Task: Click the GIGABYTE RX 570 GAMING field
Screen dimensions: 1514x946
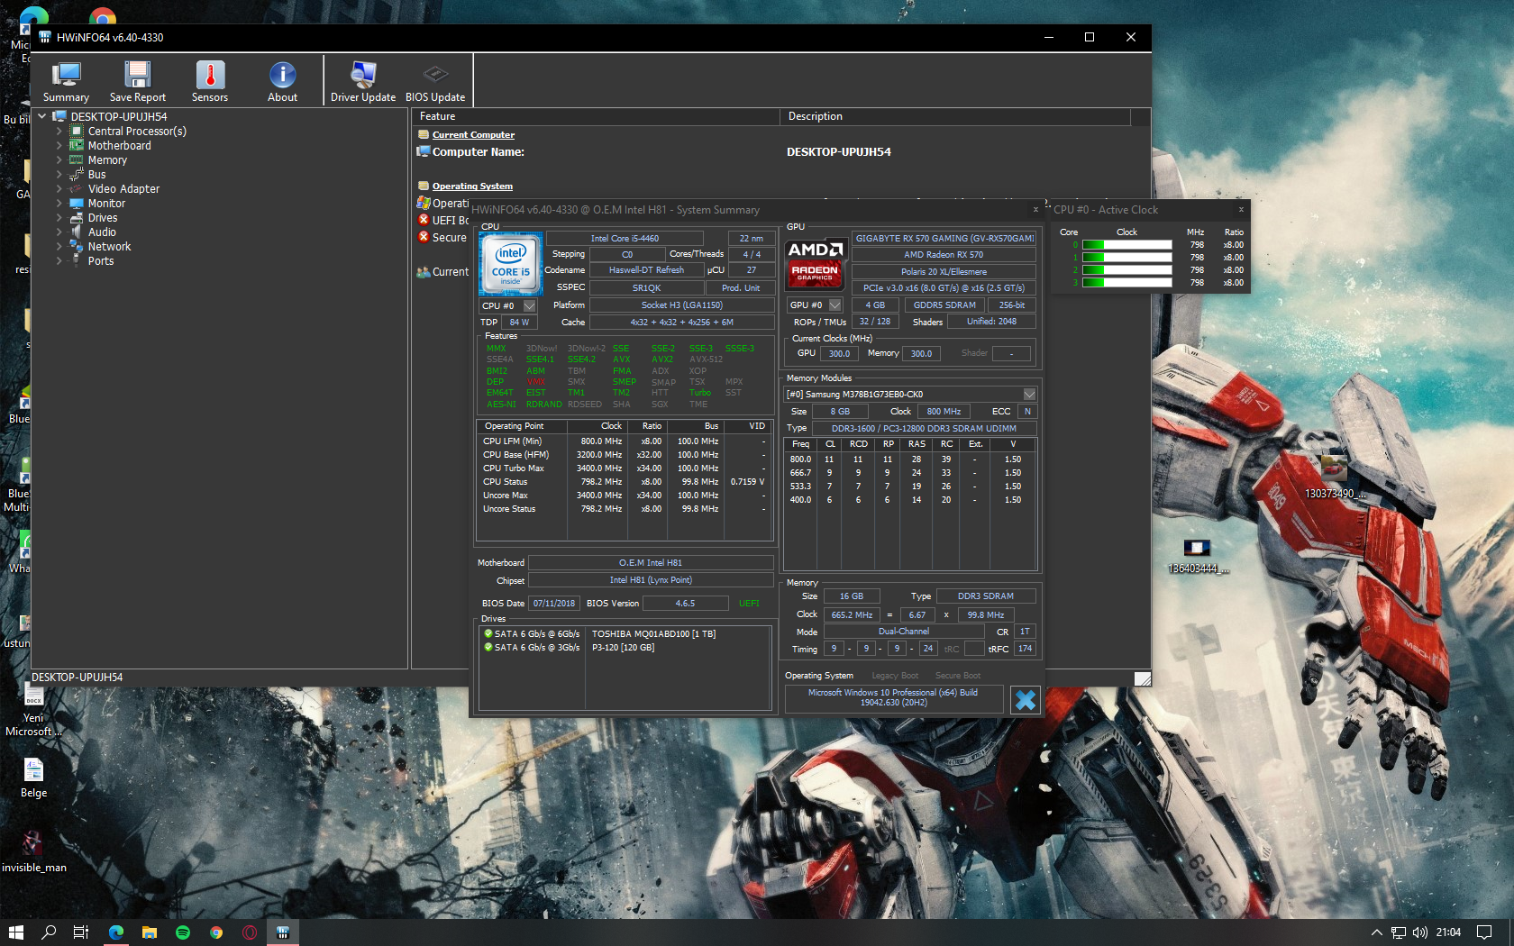Action: [944, 239]
